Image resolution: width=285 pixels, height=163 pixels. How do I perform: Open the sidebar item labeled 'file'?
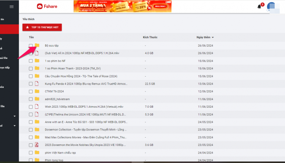click(x=3, y=107)
